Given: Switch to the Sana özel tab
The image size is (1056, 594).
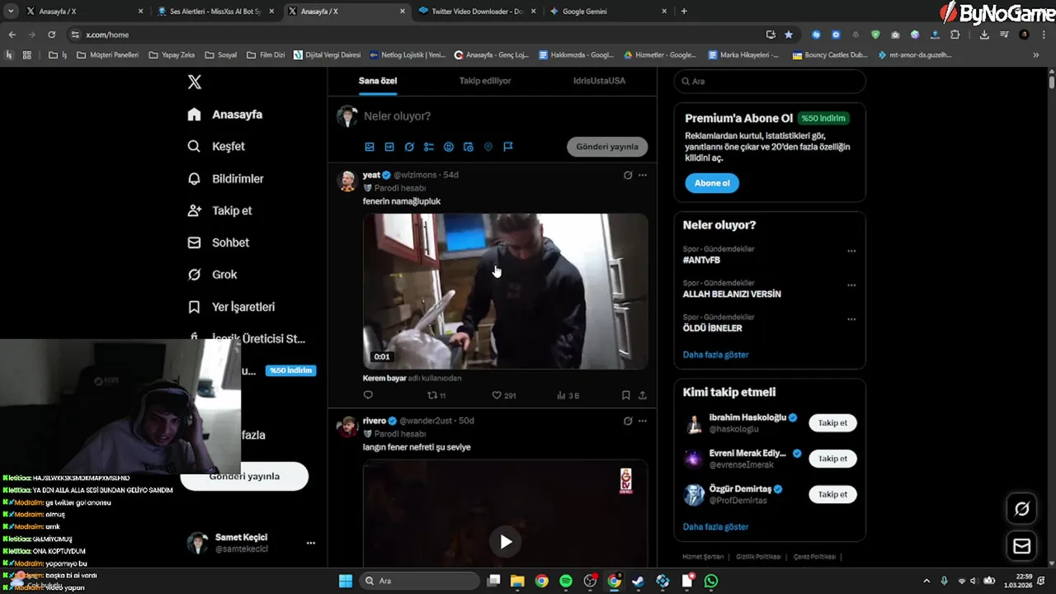Looking at the screenshot, I should pyautogui.click(x=378, y=81).
